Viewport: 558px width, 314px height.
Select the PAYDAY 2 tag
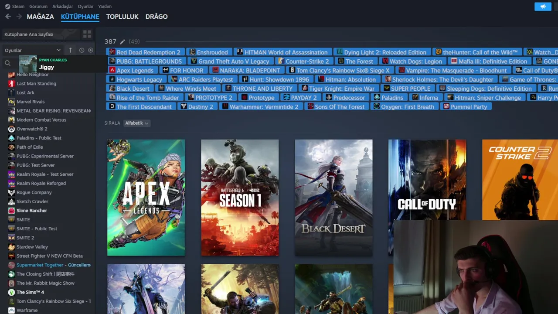coord(300,98)
